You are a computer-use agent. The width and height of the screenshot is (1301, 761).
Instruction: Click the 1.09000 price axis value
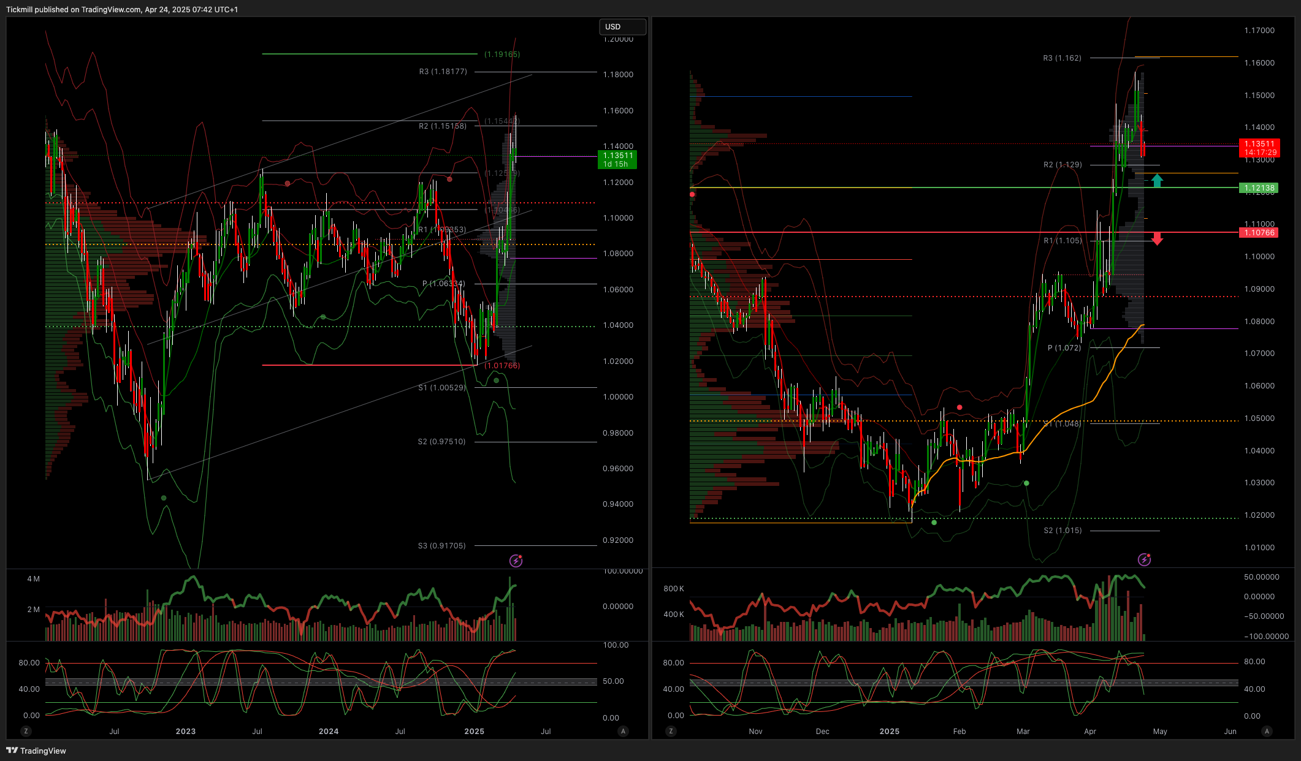(x=1259, y=289)
